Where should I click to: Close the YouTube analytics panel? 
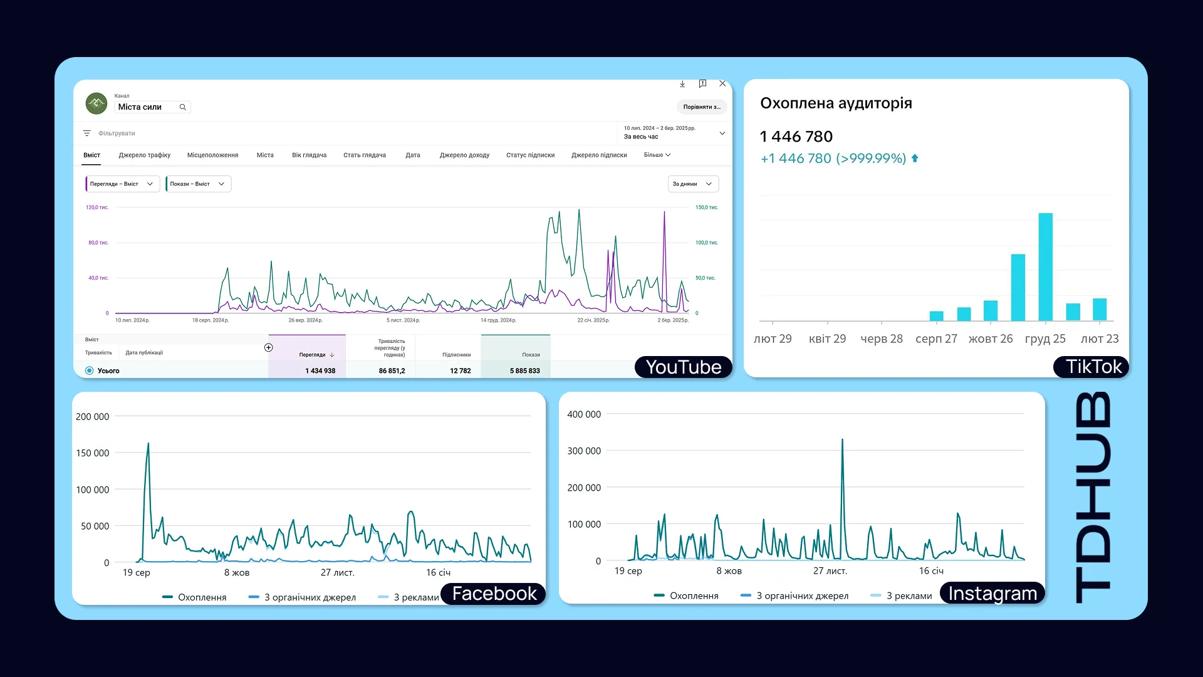722,83
